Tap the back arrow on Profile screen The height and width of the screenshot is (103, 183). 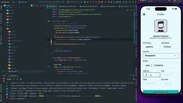click(x=144, y=14)
